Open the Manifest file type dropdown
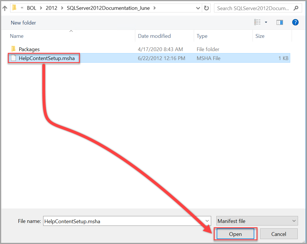 click(294, 221)
